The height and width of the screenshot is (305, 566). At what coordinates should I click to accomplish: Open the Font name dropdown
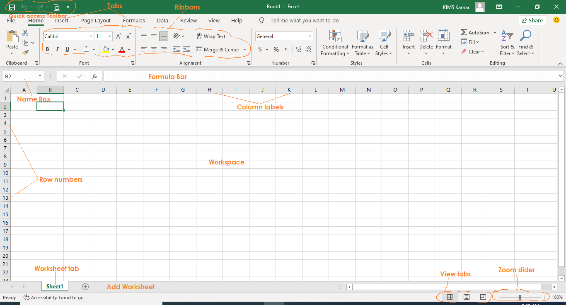coord(92,36)
